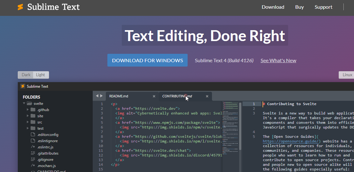The width and height of the screenshot is (354, 172).
Task: Click the .github folder icon
Action: coord(33,110)
